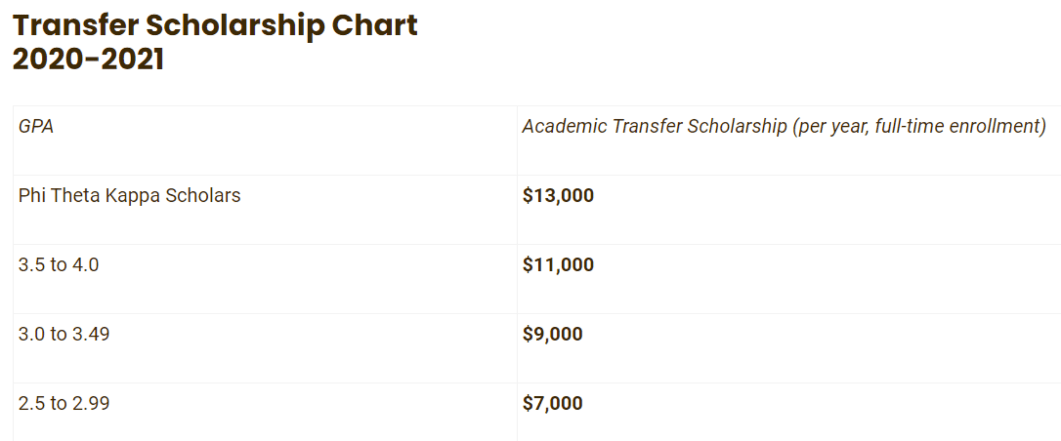This screenshot has height=441, width=1061.
Task: Click the Academic Transfer Scholarship column header
Action: [x=784, y=126]
